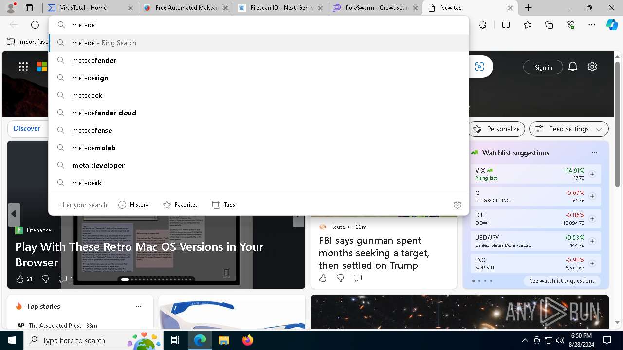Open the Copilot icon in toolbar
This screenshot has height=350, width=623.
click(x=612, y=25)
